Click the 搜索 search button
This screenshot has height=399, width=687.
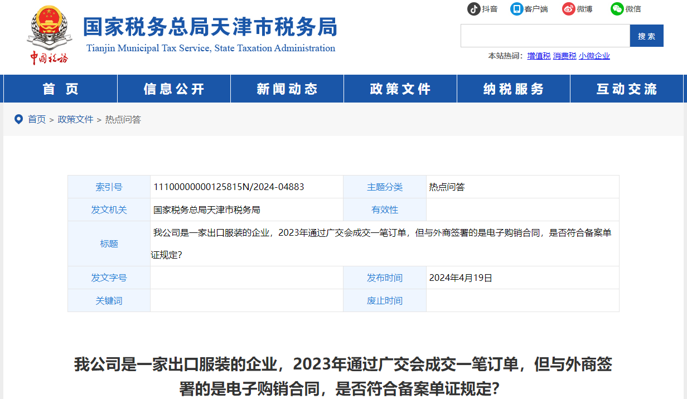(646, 35)
